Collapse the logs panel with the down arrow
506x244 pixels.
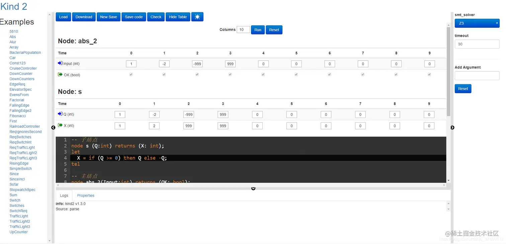pos(253,189)
